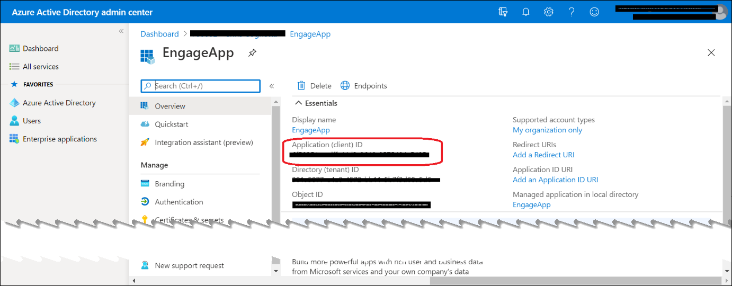Click the Delete trash icon
Viewport: 732px width, 286px height.
[x=301, y=86]
